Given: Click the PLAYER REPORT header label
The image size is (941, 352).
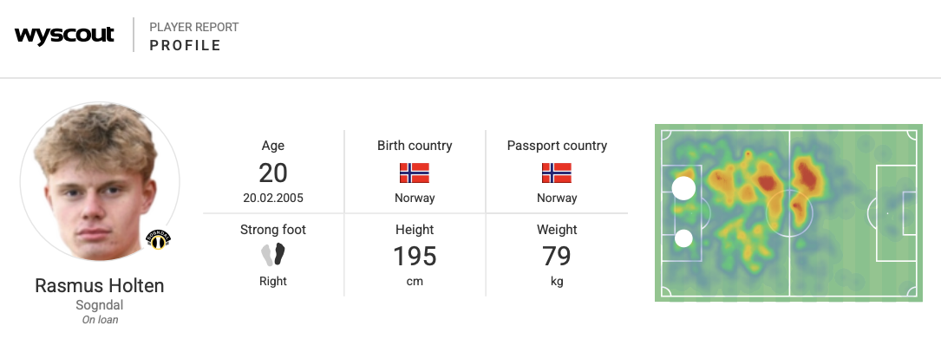Looking at the screenshot, I should coord(194,27).
